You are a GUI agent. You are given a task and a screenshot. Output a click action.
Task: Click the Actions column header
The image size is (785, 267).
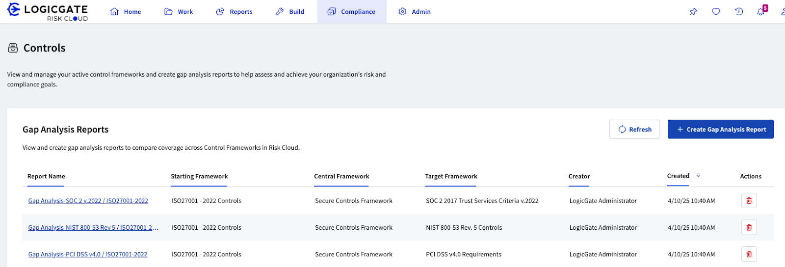pyautogui.click(x=751, y=176)
